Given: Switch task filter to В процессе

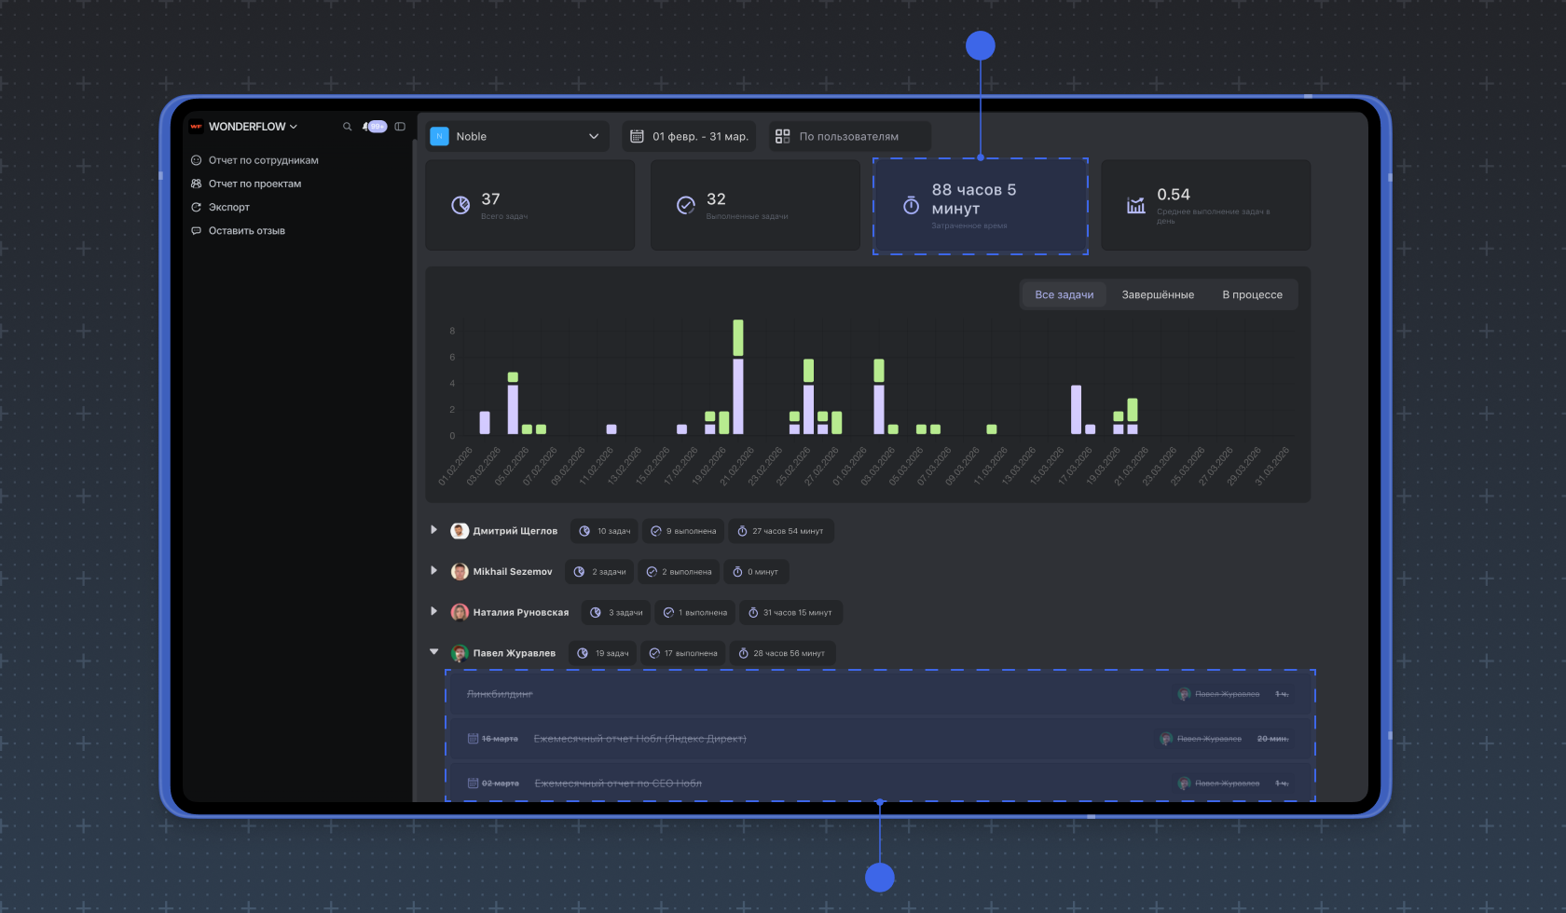Looking at the screenshot, I should coord(1252,294).
